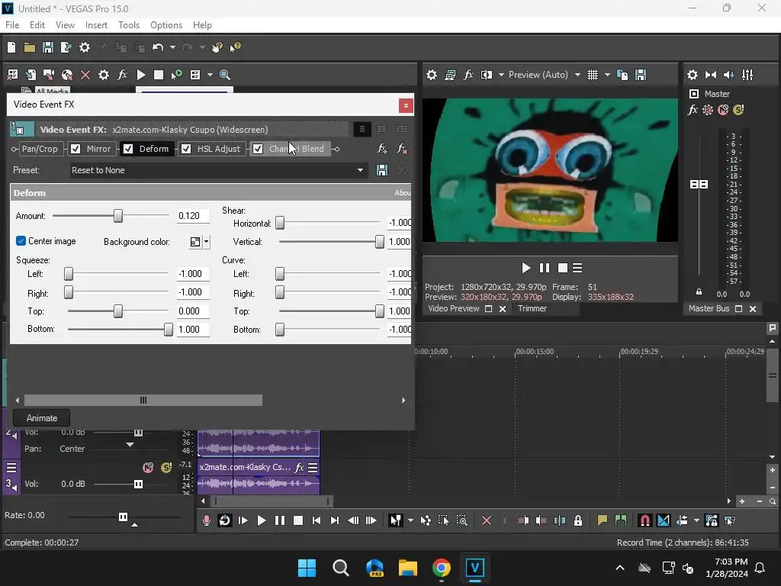Uncheck Center image option

[21, 241]
